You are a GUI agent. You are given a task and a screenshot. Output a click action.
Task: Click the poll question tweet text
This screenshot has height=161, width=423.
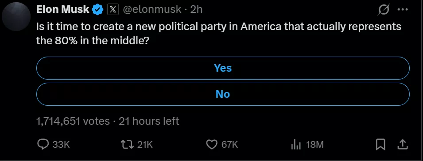219,34
